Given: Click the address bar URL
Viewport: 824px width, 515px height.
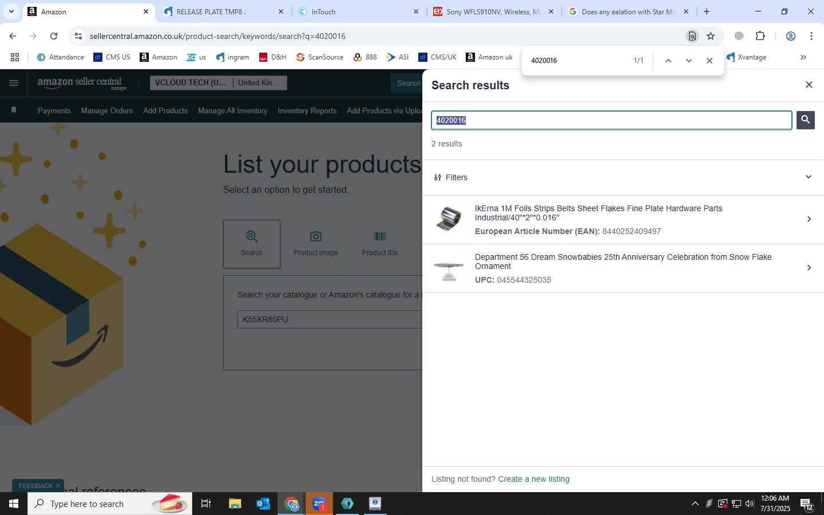Looking at the screenshot, I should [x=217, y=36].
